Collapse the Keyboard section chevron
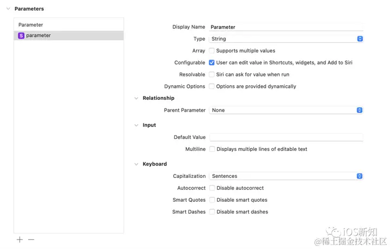 pos(136,164)
